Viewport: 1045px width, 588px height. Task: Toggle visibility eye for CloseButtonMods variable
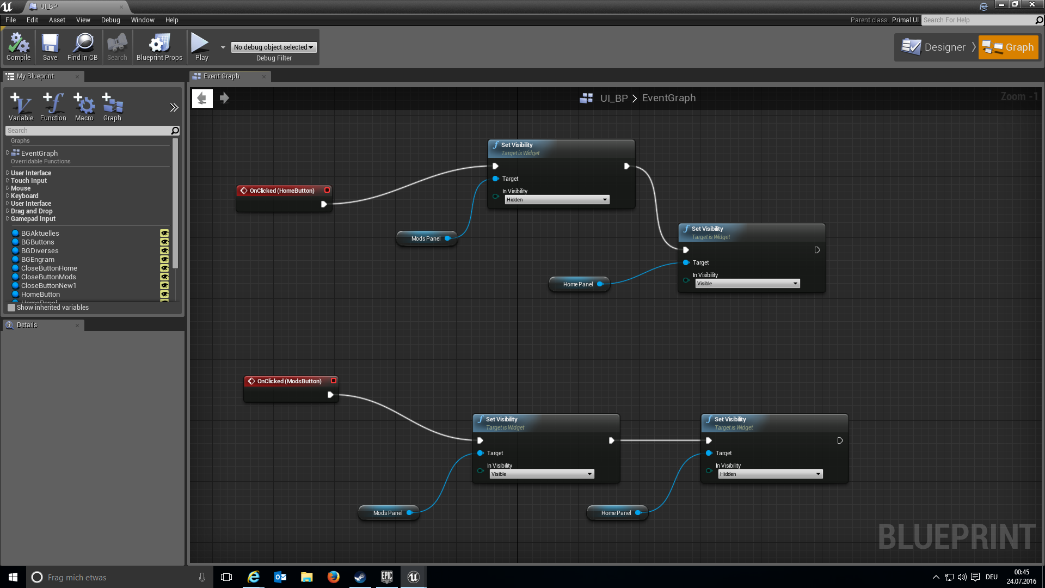point(164,277)
